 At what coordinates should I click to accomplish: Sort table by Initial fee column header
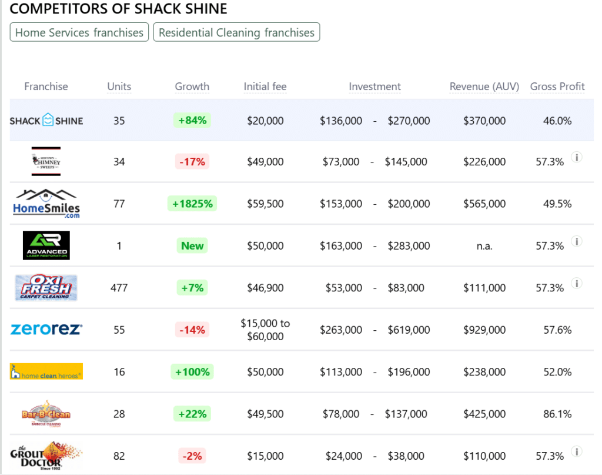coord(265,87)
